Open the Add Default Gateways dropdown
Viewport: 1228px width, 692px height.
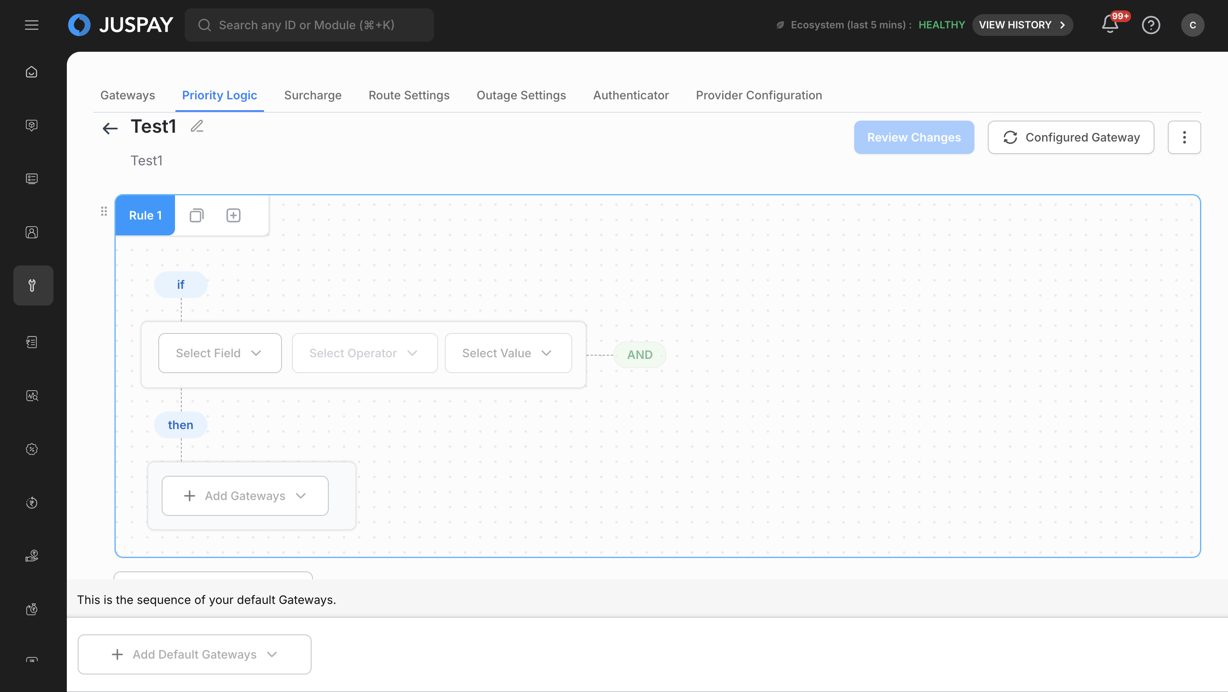coord(195,654)
